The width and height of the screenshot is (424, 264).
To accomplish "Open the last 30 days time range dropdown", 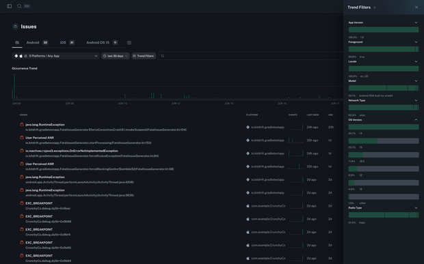I will pos(115,56).
